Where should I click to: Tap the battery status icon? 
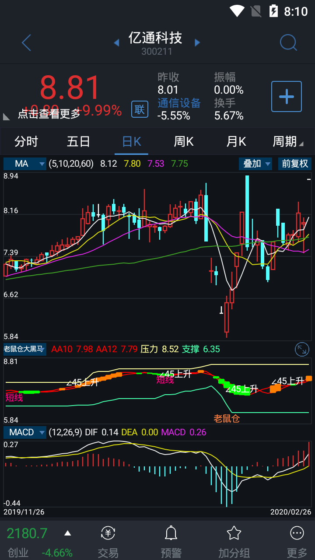coord(273,10)
